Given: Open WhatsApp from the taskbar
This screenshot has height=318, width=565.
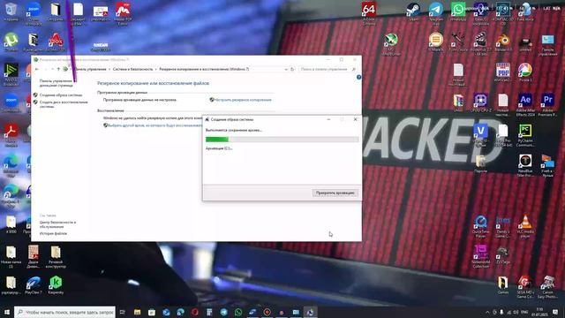Looking at the screenshot, I should 238,312.
